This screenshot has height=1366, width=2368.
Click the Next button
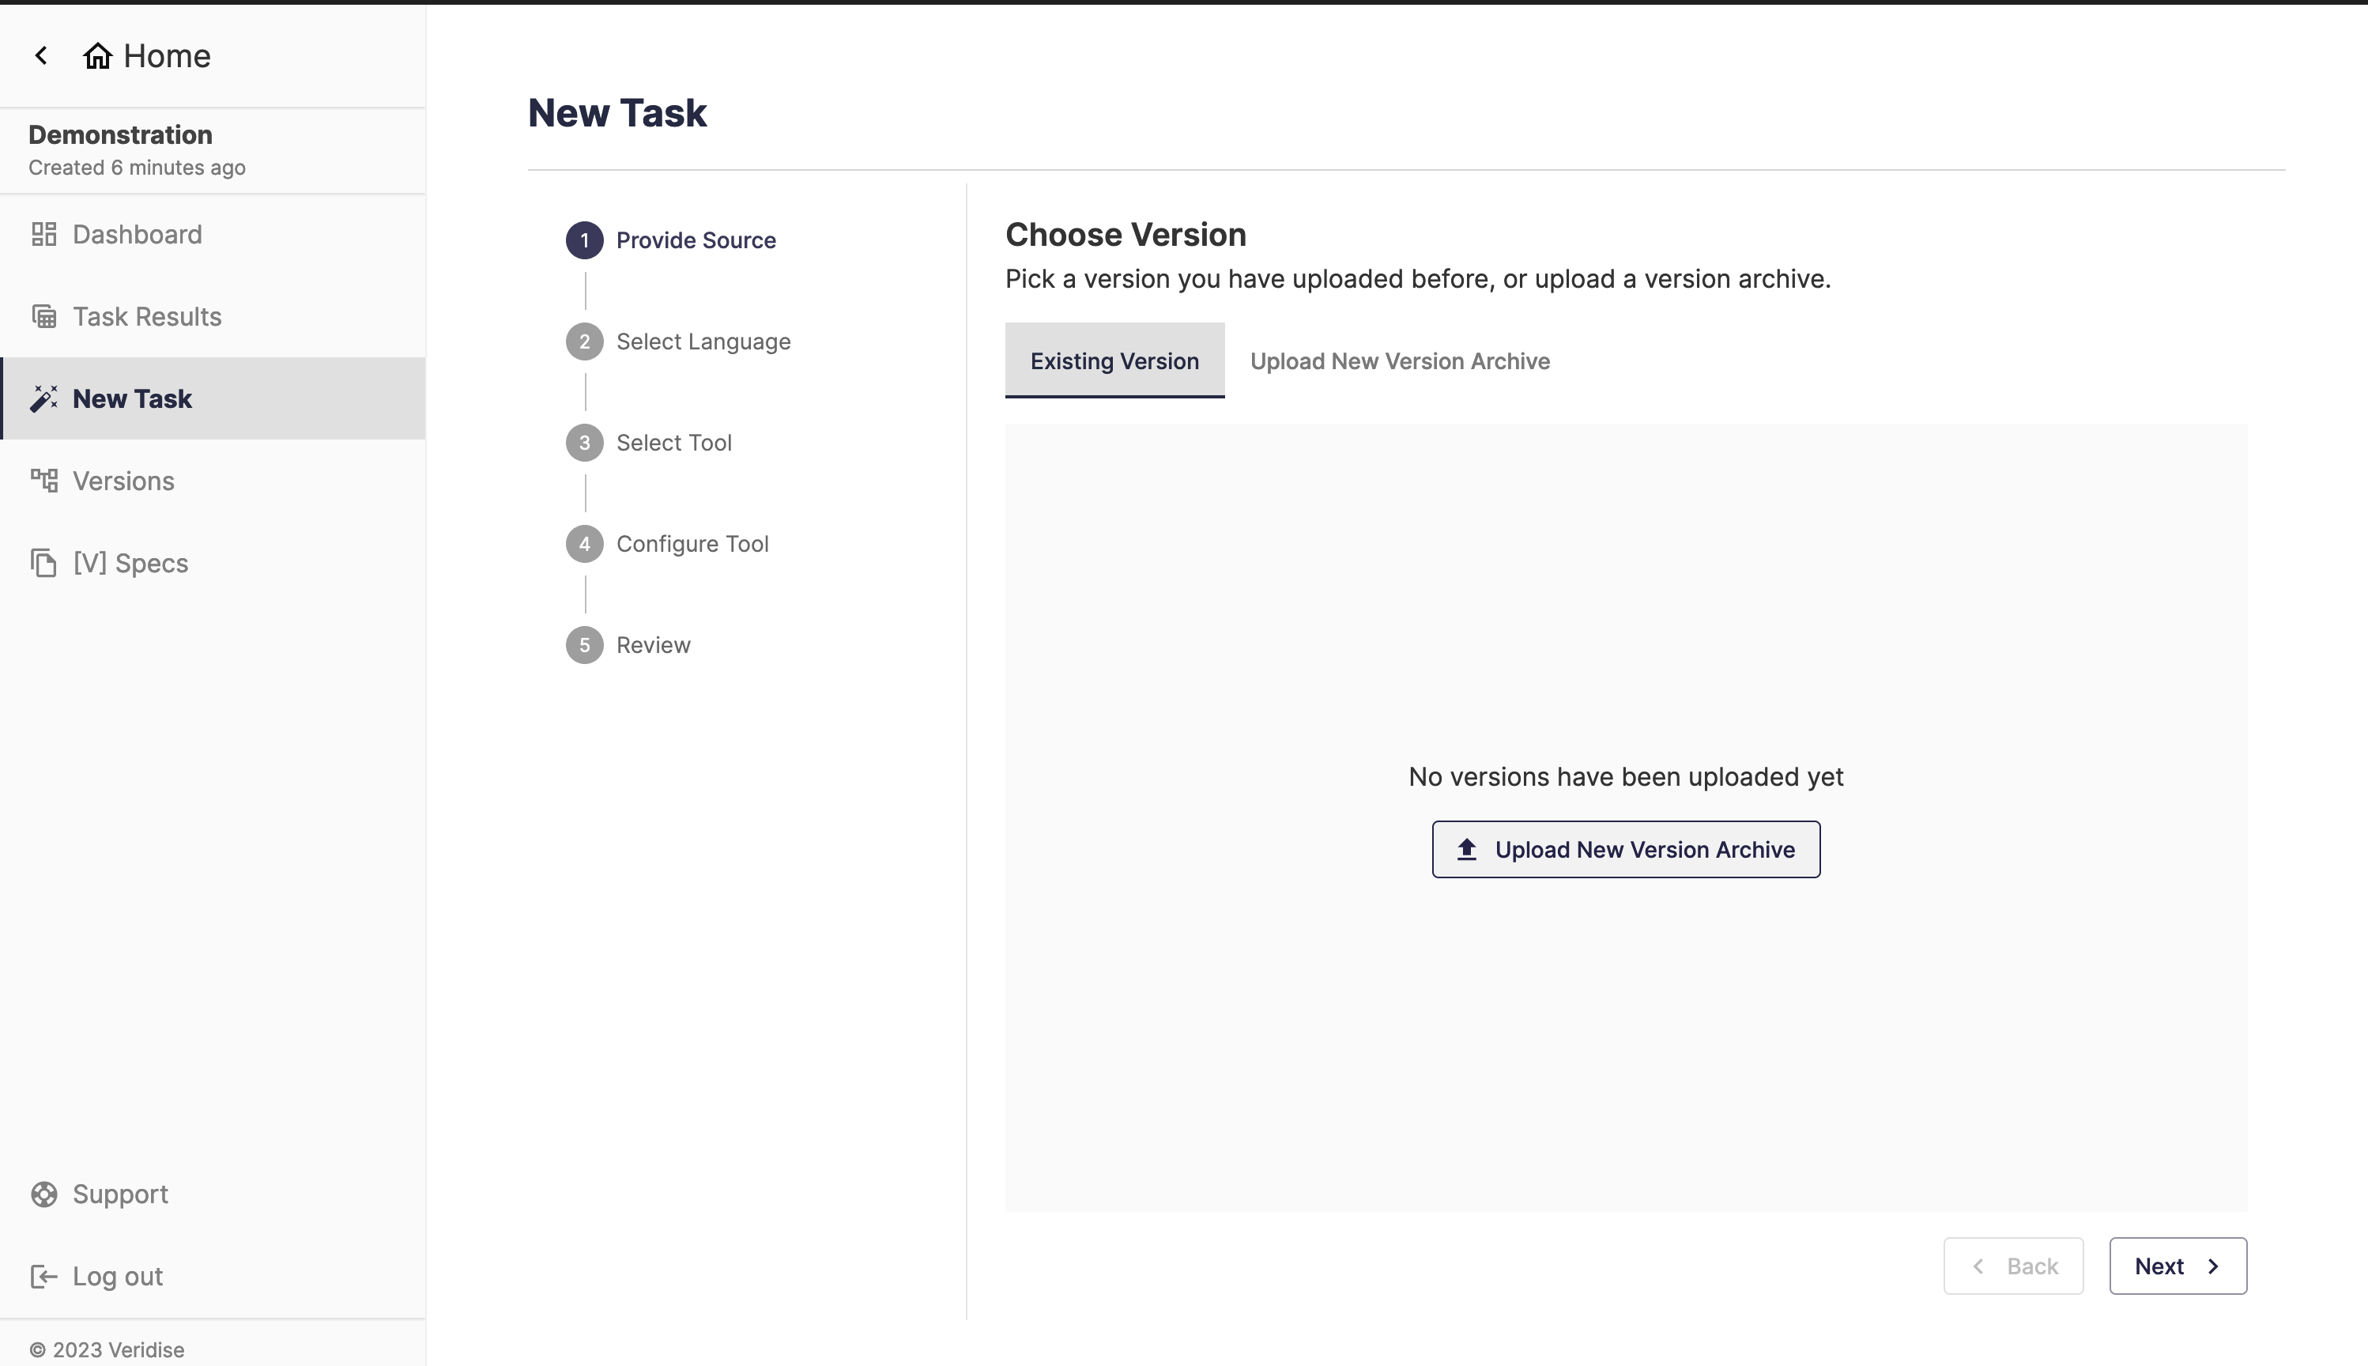(x=2178, y=1266)
